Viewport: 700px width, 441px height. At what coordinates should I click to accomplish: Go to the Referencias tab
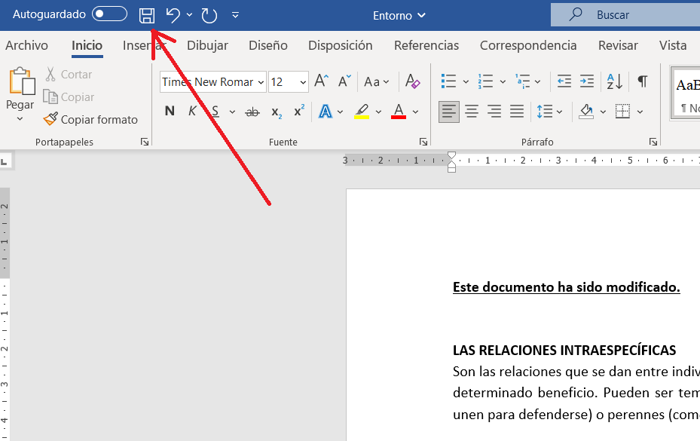[426, 45]
